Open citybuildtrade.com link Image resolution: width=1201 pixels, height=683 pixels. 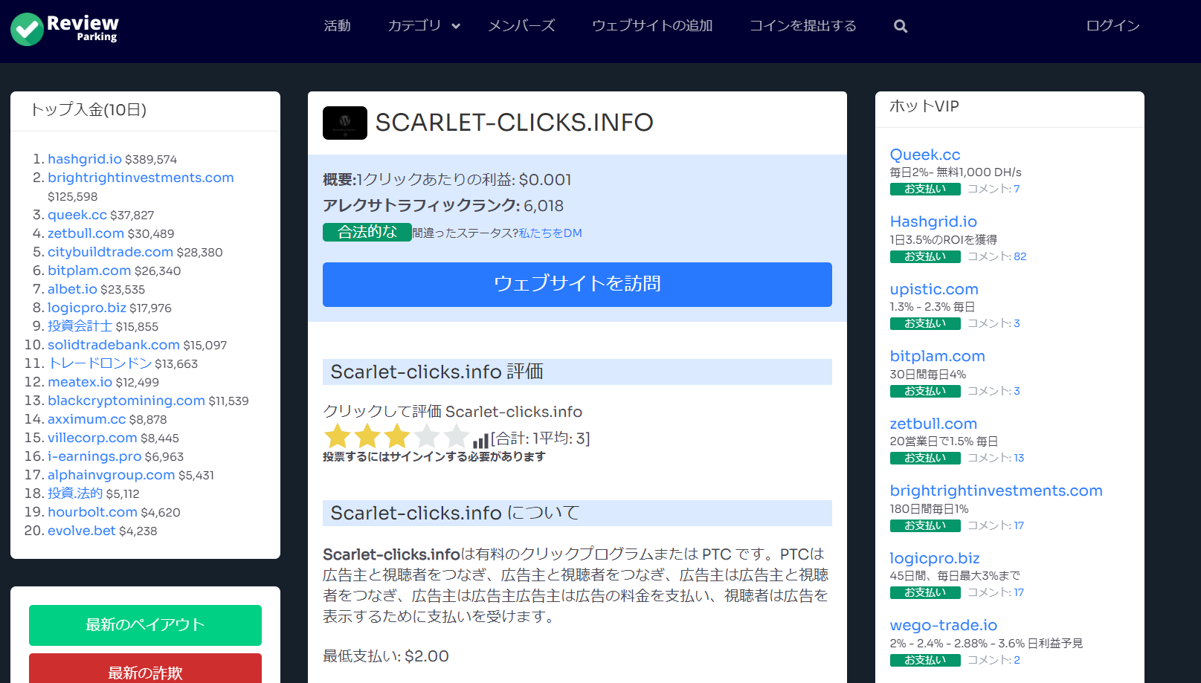pyautogui.click(x=110, y=252)
